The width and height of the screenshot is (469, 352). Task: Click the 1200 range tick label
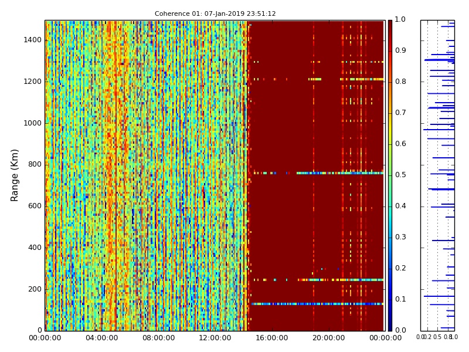pyautogui.click(x=33, y=82)
